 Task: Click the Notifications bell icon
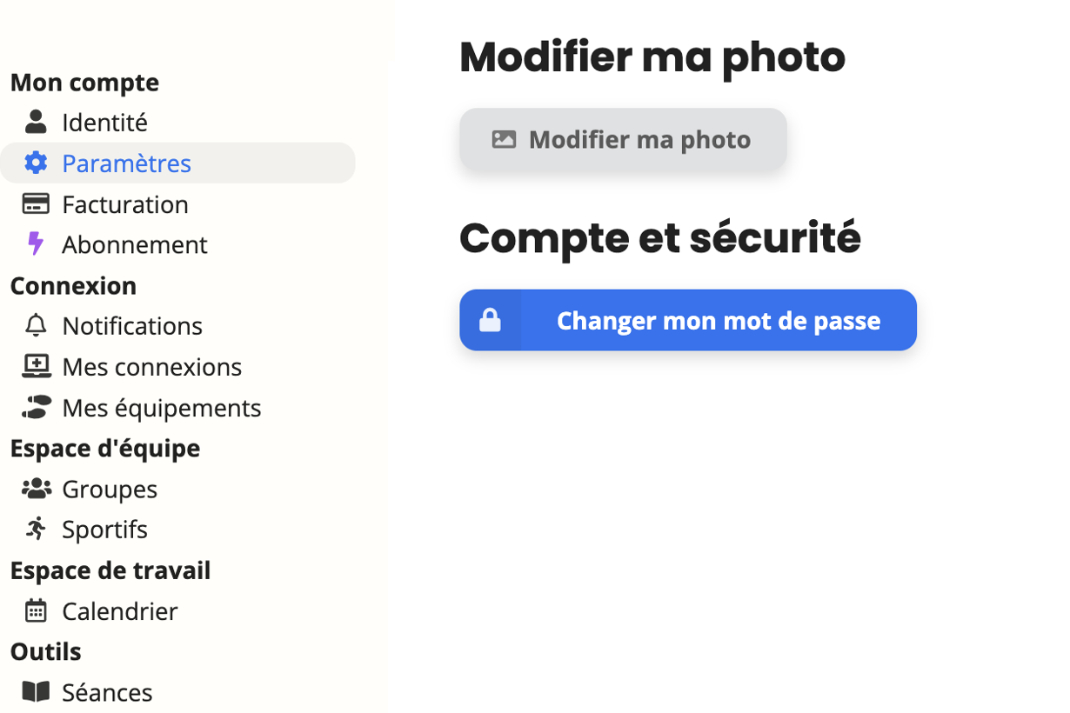[36, 325]
